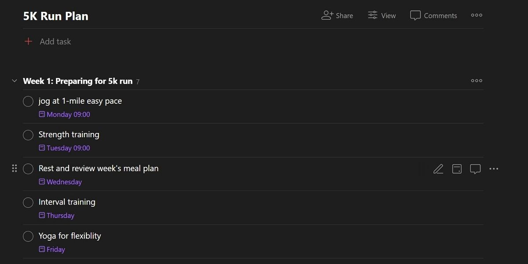Grab the drag handle beside the meal plan task
The width and height of the screenshot is (528, 264).
coord(14,168)
